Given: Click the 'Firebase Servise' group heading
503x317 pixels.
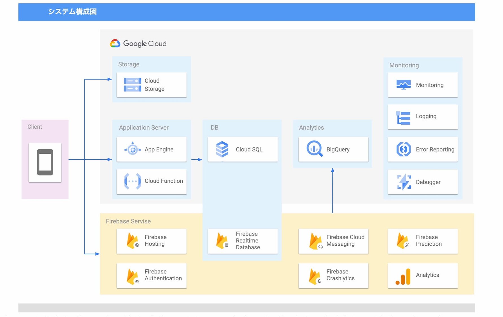Looking at the screenshot, I should coord(128,221).
